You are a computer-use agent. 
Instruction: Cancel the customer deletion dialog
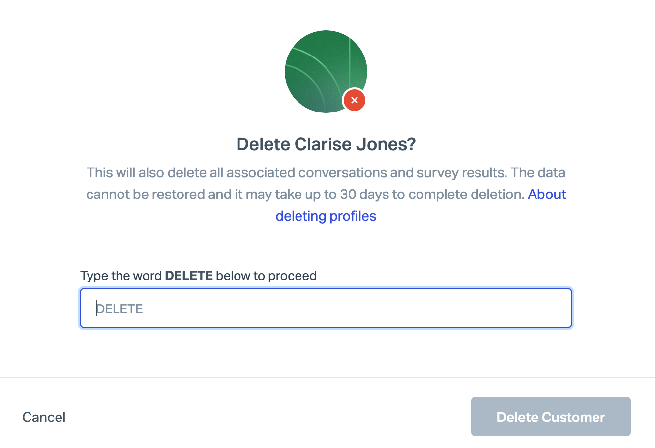click(44, 417)
